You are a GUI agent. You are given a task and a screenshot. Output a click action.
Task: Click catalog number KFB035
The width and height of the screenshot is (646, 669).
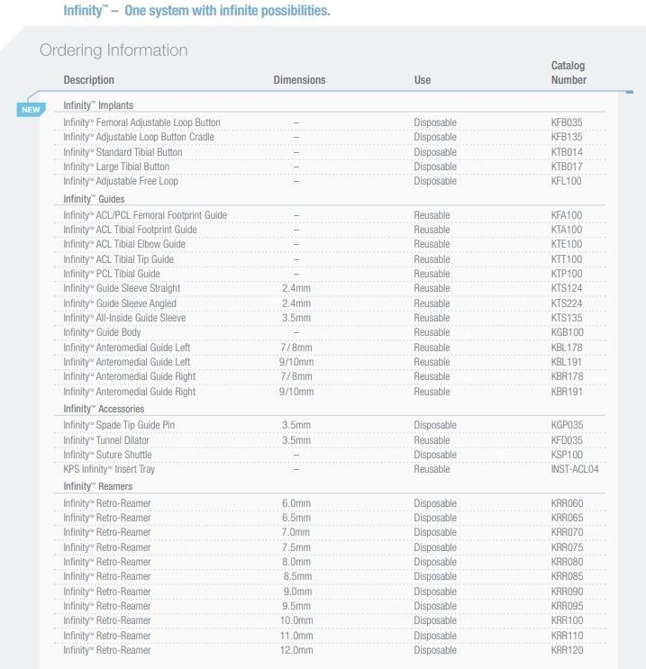click(x=567, y=122)
